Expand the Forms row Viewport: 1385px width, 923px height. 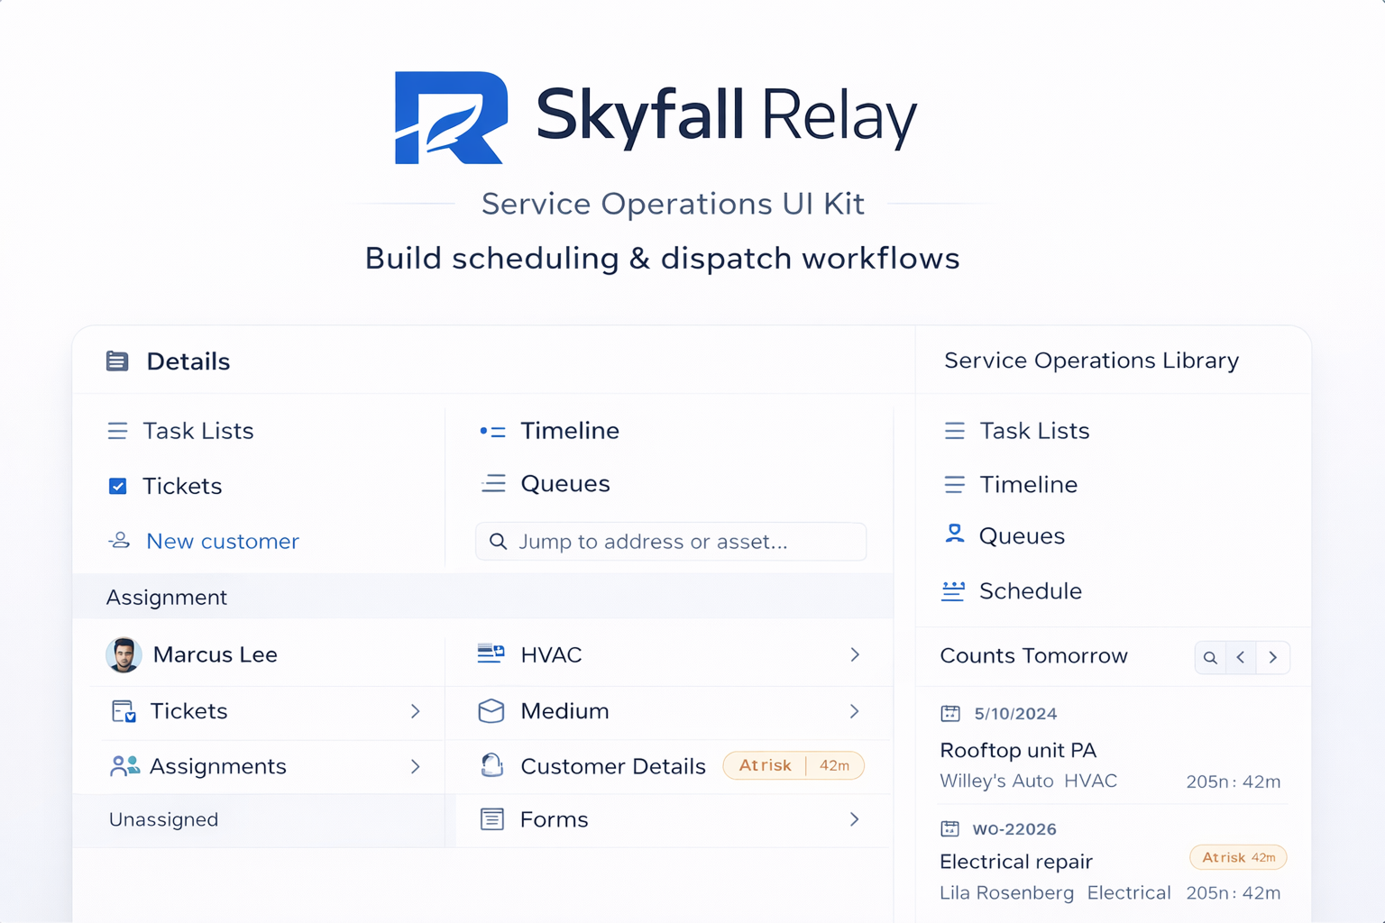[x=854, y=819]
